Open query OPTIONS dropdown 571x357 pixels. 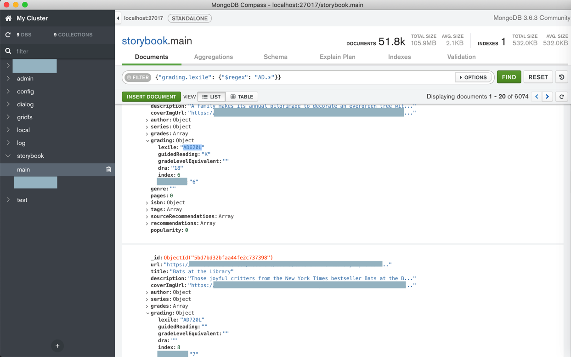pos(473,77)
